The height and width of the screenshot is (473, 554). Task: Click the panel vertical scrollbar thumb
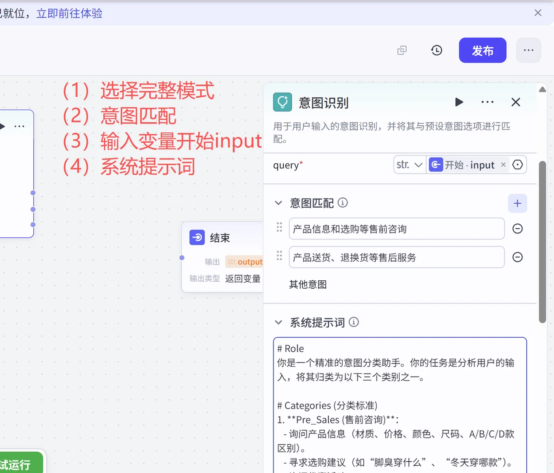pos(542,242)
